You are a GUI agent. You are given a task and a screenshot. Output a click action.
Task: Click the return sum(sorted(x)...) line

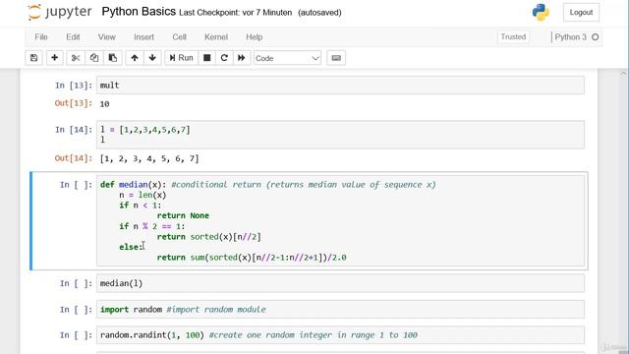[x=252, y=258]
